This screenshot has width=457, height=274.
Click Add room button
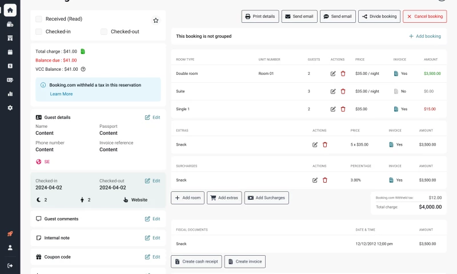(187, 198)
